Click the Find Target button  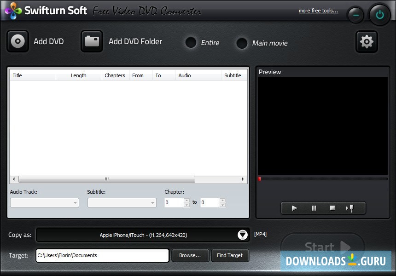tap(230, 255)
